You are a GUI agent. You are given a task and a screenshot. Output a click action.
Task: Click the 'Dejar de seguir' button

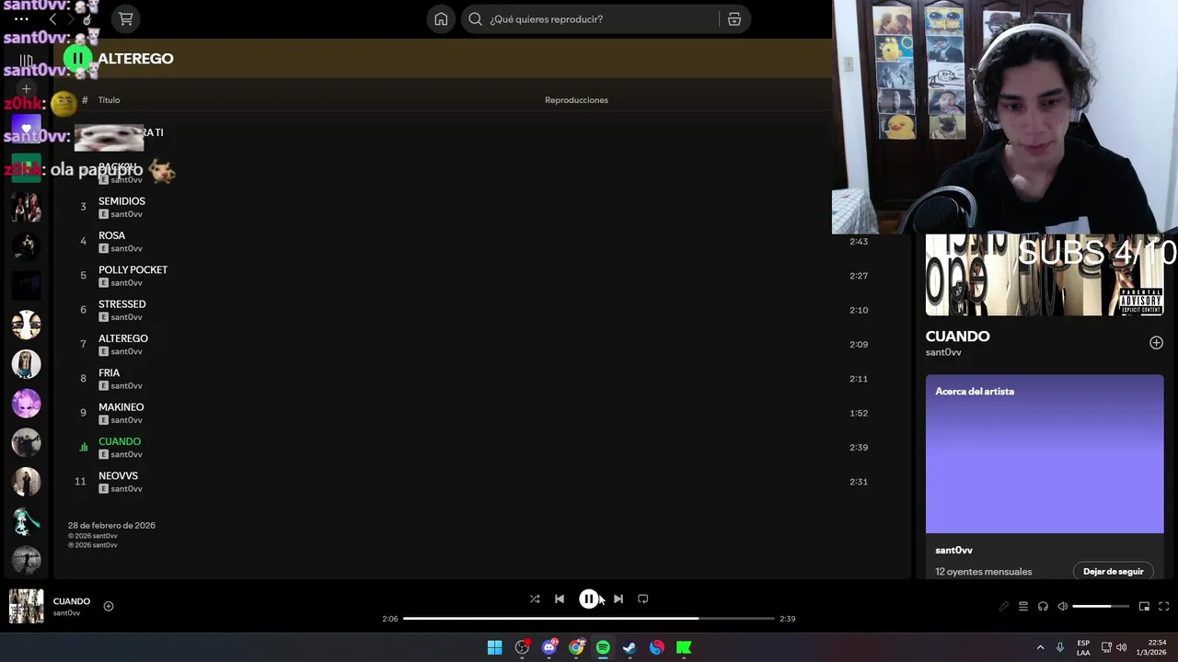tap(1113, 572)
